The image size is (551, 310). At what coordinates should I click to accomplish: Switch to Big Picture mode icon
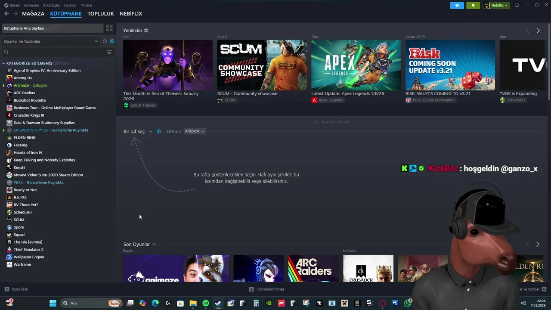coord(517,5)
